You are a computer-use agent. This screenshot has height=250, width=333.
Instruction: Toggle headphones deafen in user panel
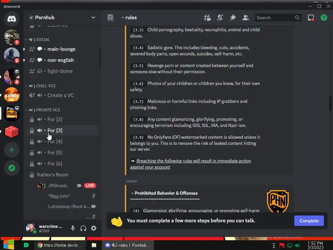point(83,228)
